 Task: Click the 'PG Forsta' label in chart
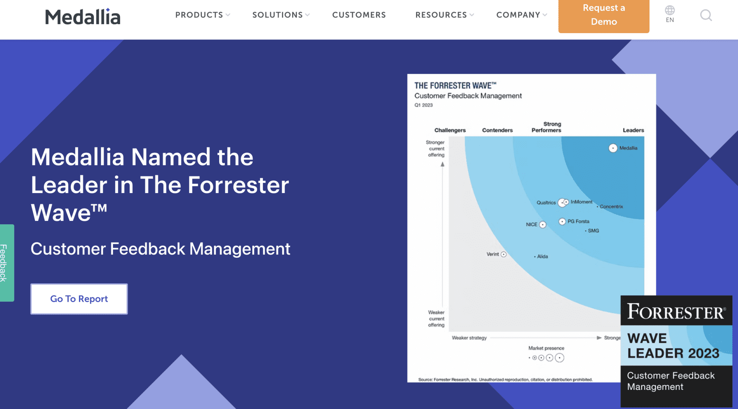(x=578, y=221)
